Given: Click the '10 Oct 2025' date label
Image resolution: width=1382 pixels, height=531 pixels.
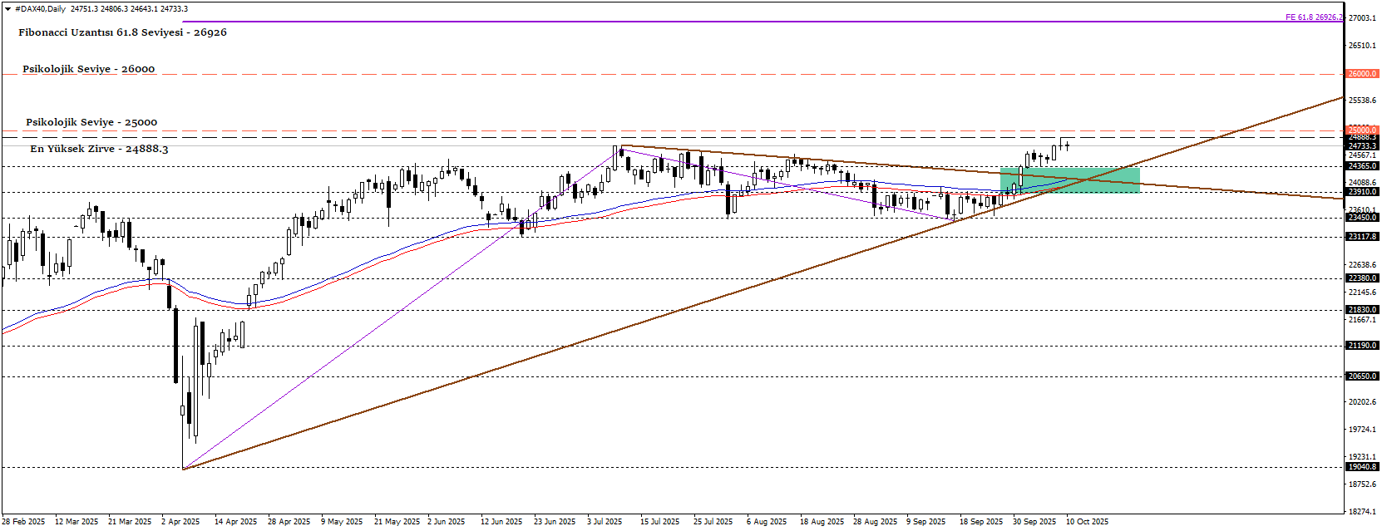Looking at the screenshot, I should 1087,522.
